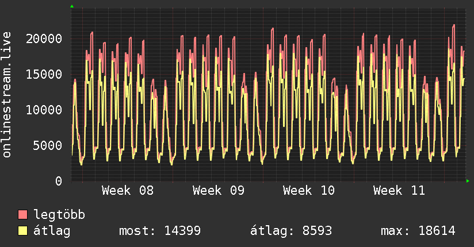Click the 20000 y-axis tick label
This screenshot has height=247, width=474.
click(x=44, y=38)
